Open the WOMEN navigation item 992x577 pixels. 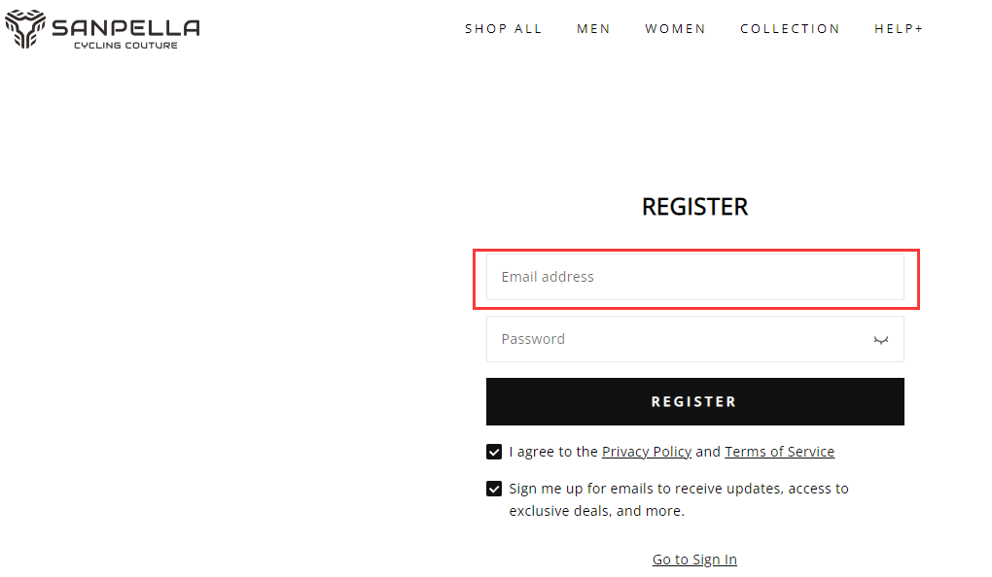tap(675, 29)
